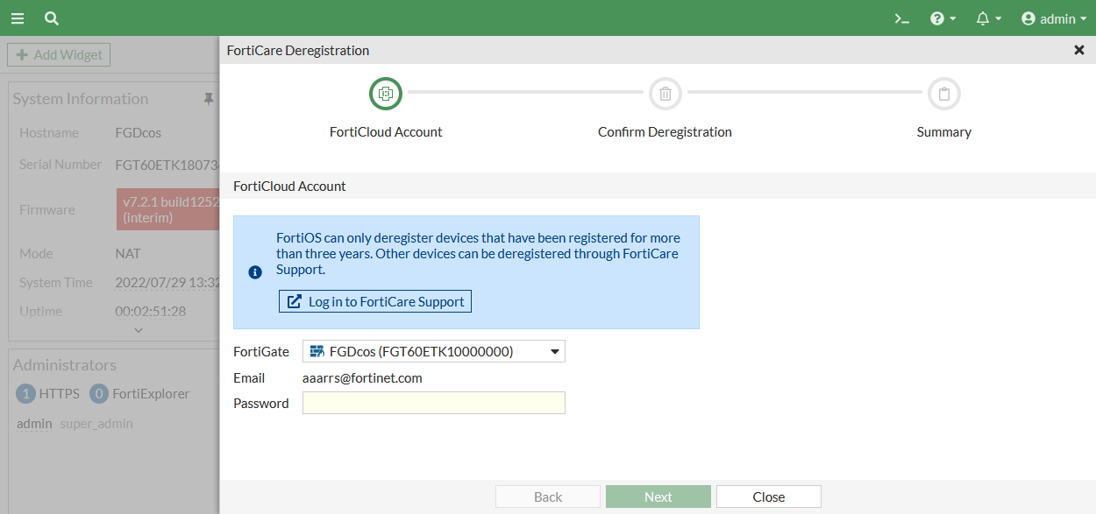
Task: Click the Next button
Action: coord(658,496)
